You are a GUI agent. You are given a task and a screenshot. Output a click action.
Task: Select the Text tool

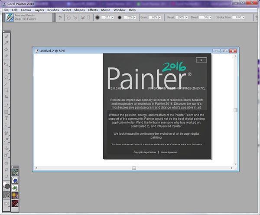[x=6, y=118]
